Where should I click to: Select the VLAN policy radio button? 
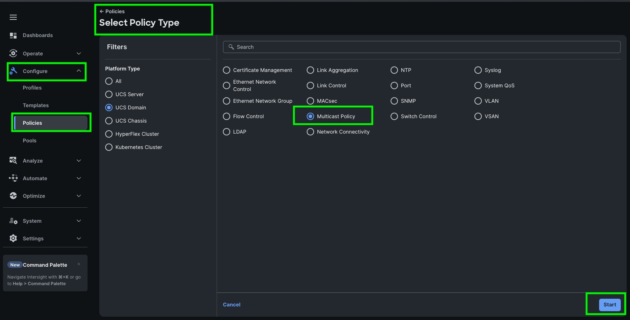click(x=478, y=101)
